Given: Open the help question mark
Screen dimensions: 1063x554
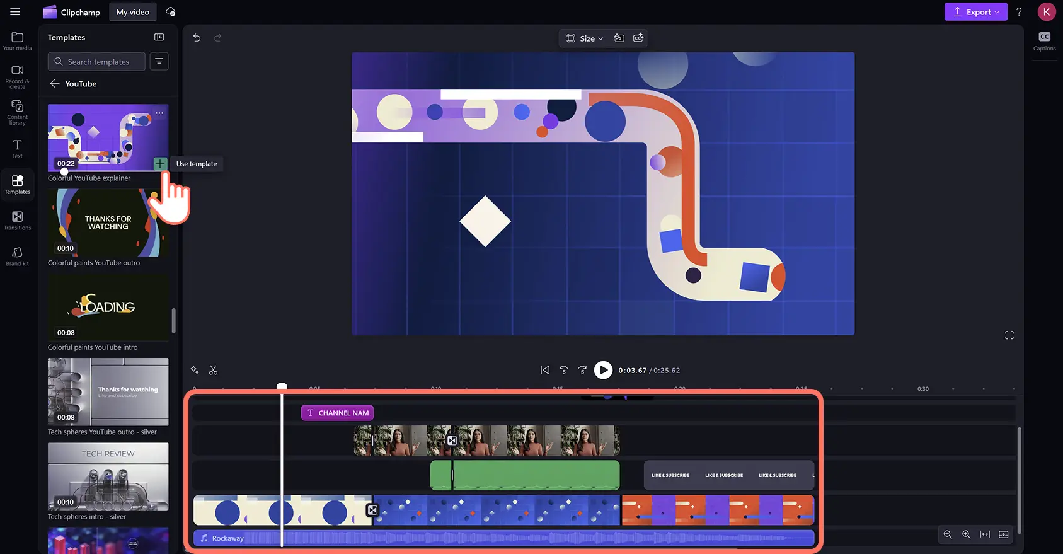Looking at the screenshot, I should (1019, 12).
